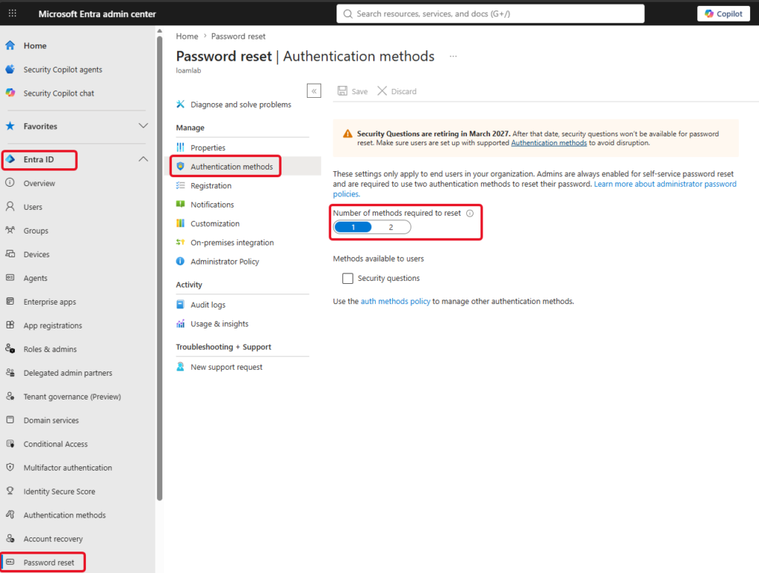Click the Favorites star icon
759x573 pixels.
(x=10, y=126)
